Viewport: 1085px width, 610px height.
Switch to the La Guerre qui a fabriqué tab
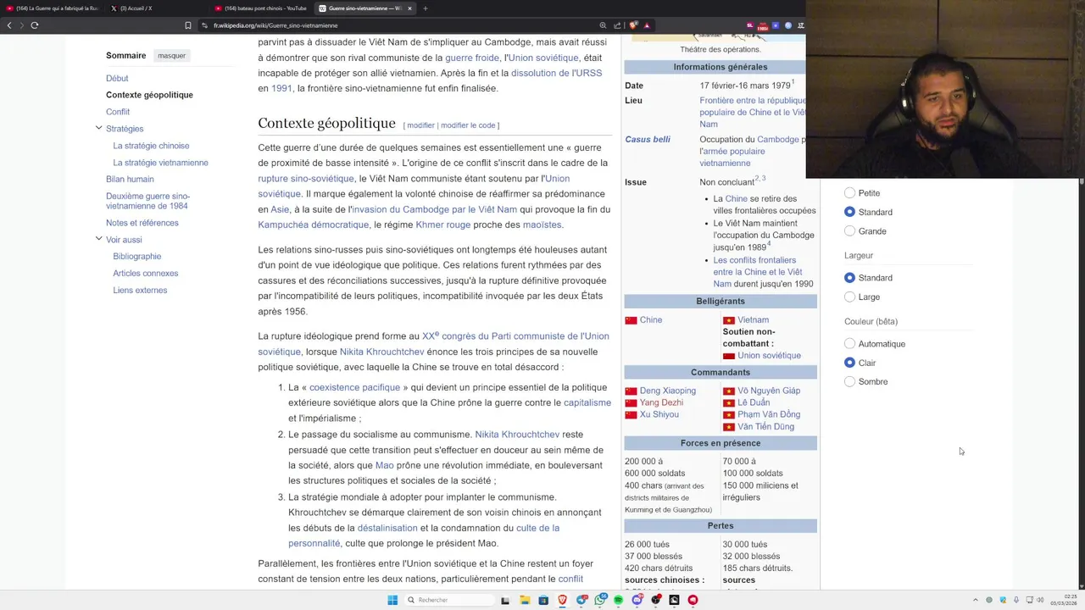[x=52, y=8]
